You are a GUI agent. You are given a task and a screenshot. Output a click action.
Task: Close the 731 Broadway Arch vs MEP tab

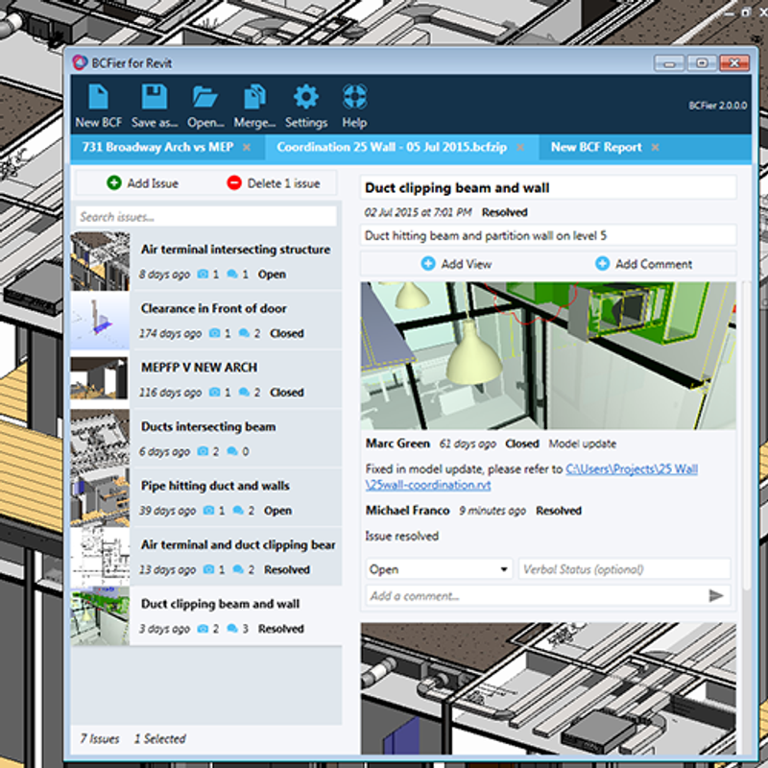(x=247, y=148)
